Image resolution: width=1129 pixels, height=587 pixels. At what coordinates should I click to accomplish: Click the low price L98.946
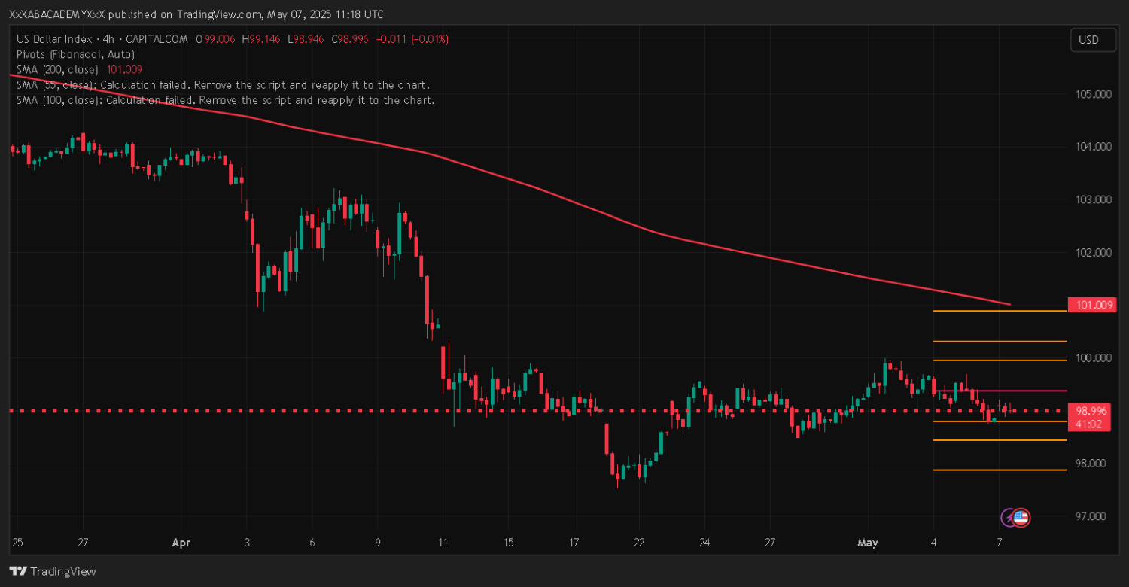coord(306,39)
